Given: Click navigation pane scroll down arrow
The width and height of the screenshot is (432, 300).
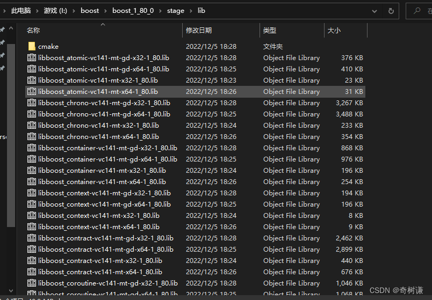Looking at the screenshot, I should [11, 290].
